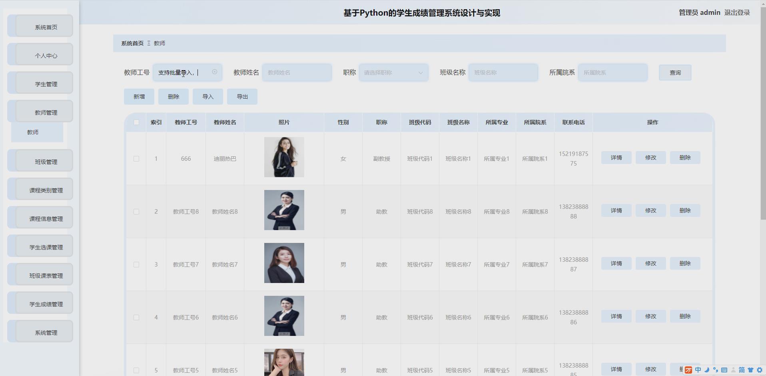Expand 学生选课管理 in the sidebar
Image resolution: width=766 pixels, height=376 pixels.
[40, 246]
